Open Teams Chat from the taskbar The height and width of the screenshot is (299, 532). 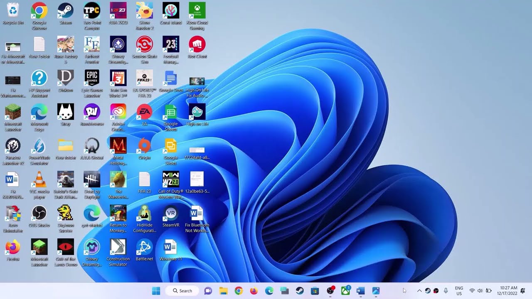[208, 291]
